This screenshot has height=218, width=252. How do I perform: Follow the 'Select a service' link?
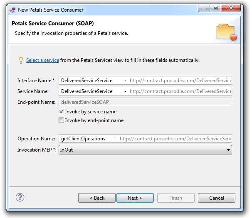coord(42,60)
